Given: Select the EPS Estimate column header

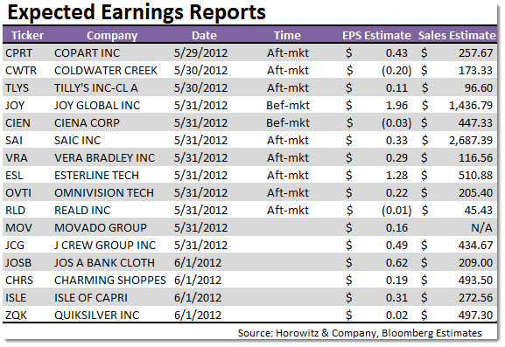Looking at the screenshot, I should click(376, 35).
